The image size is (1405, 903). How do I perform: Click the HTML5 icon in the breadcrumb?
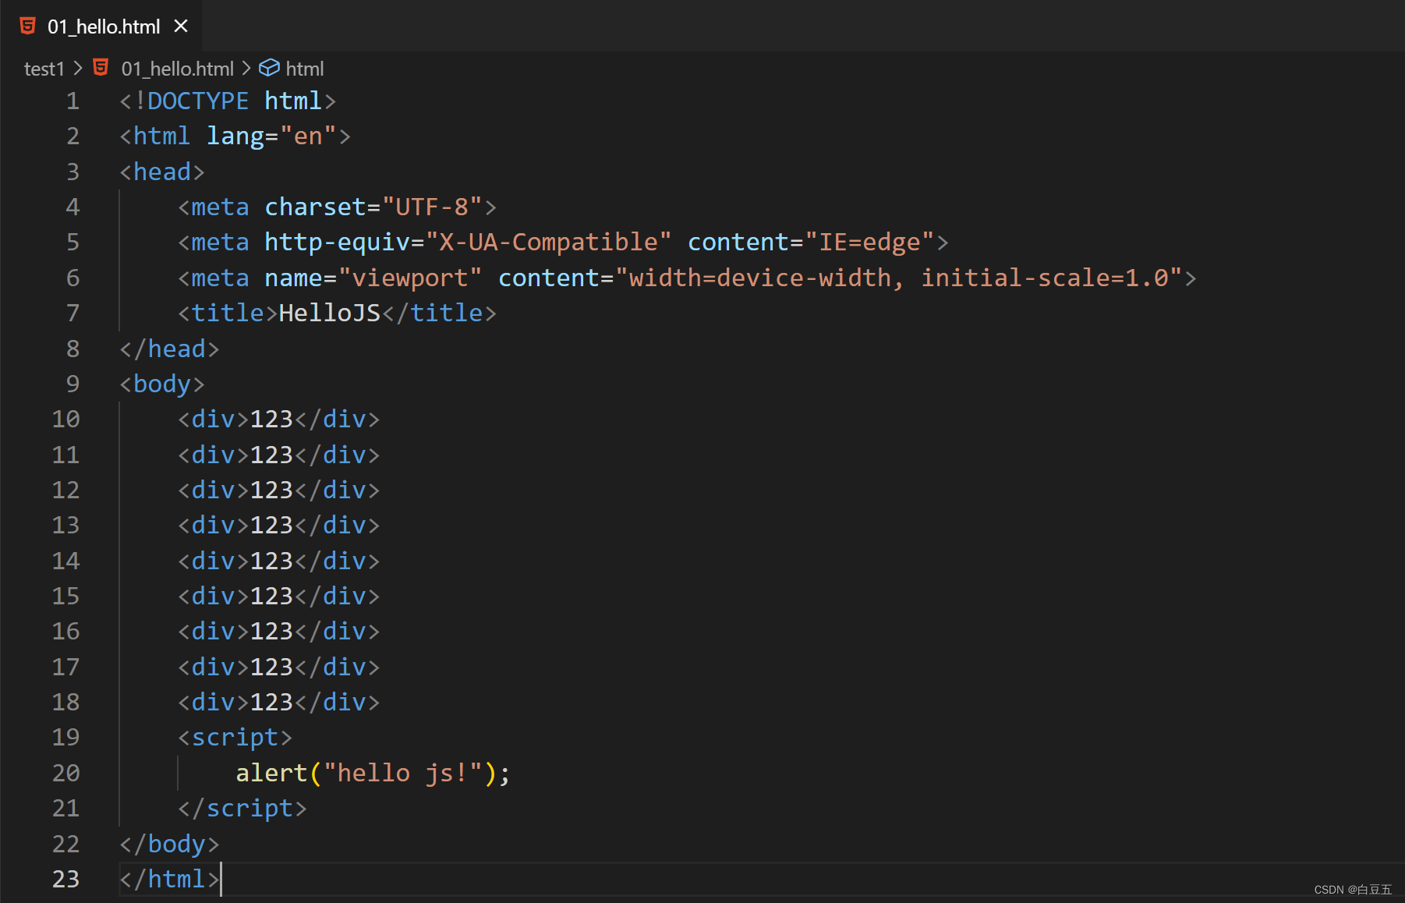pos(101,68)
